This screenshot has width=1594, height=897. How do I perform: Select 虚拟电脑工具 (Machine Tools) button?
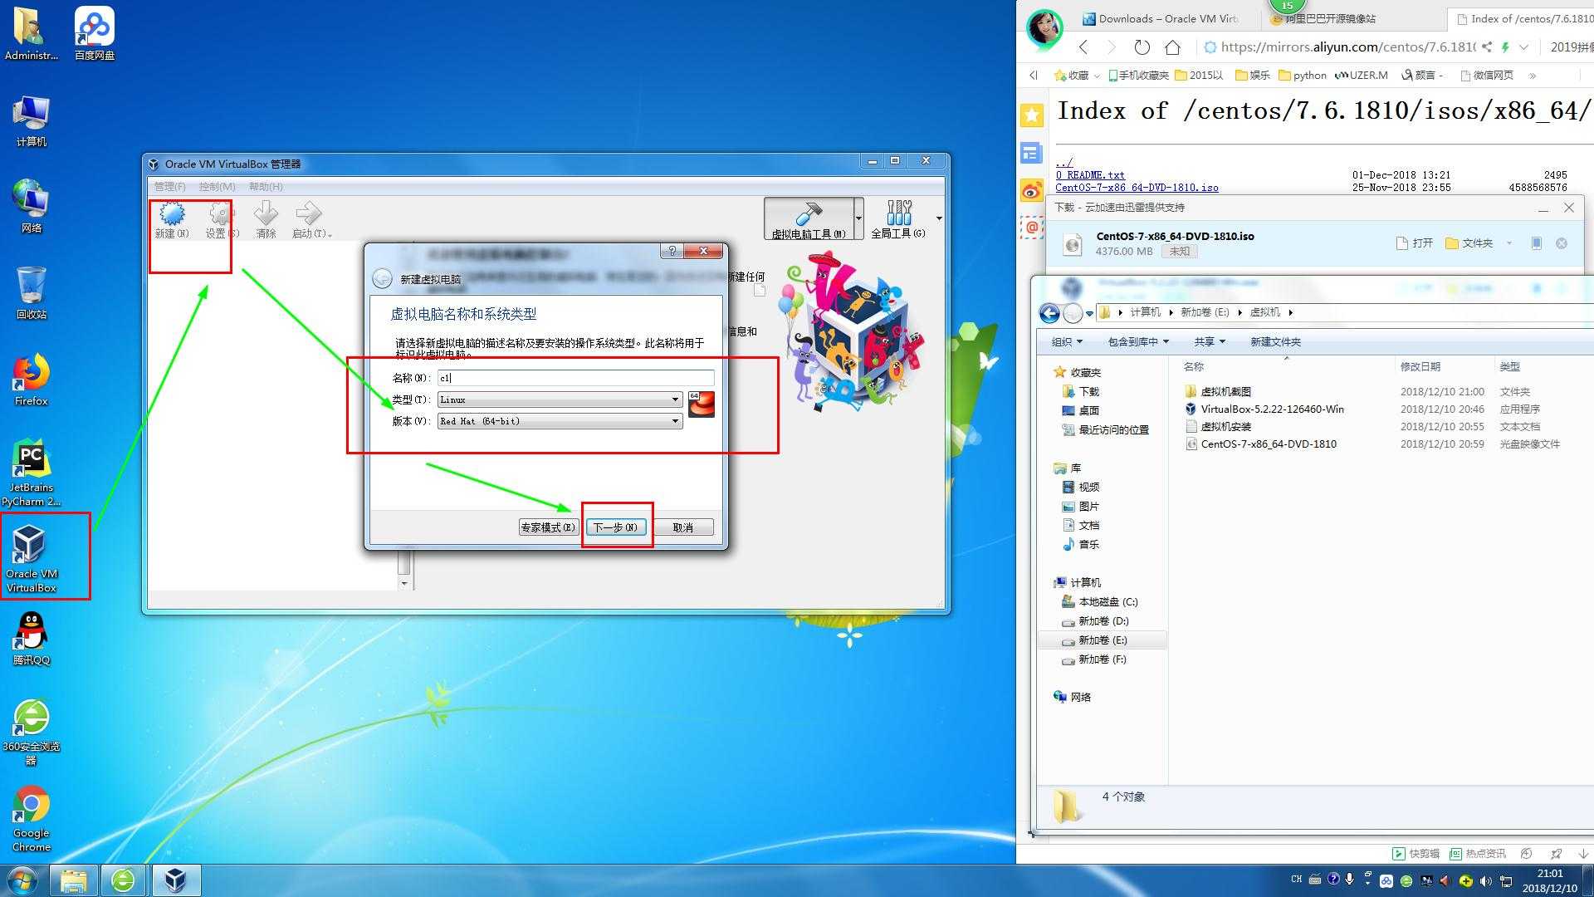pyautogui.click(x=809, y=219)
